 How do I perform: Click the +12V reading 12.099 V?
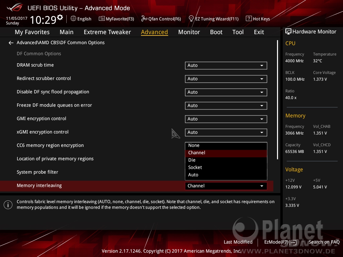(x=293, y=187)
